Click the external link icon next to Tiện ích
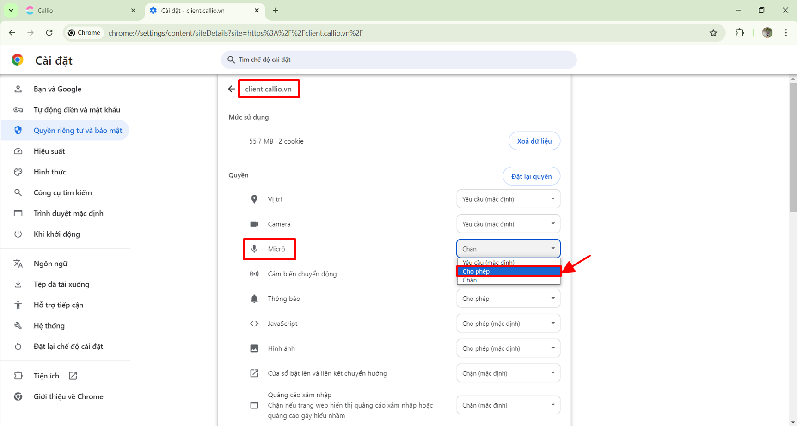The height and width of the screenshot is (426, 797). point(73,376)
